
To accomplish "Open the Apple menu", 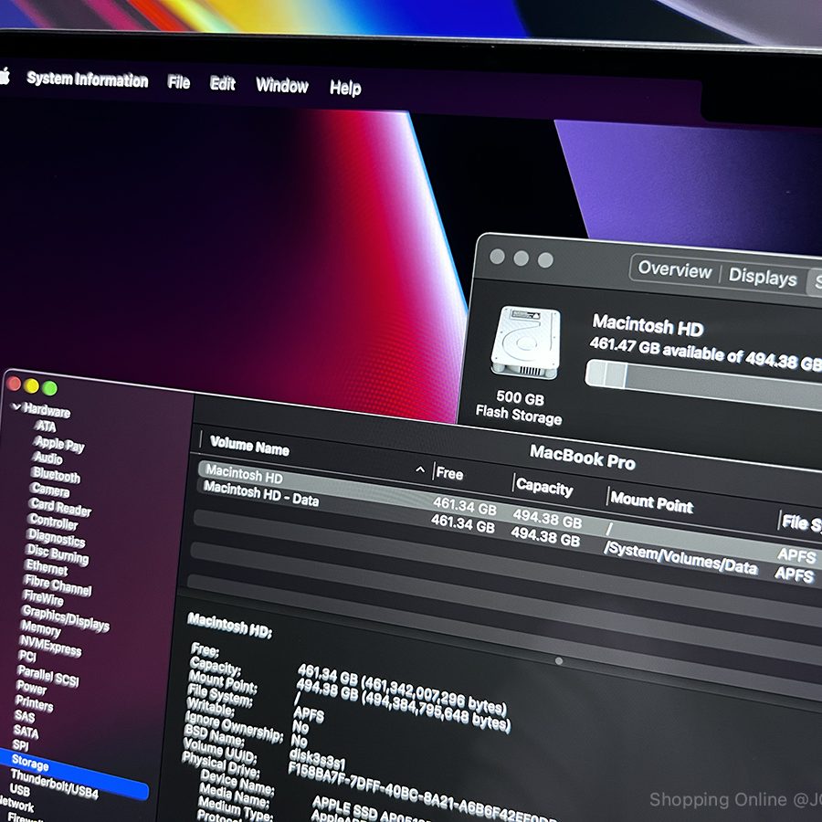I will [x=5, y=76].
